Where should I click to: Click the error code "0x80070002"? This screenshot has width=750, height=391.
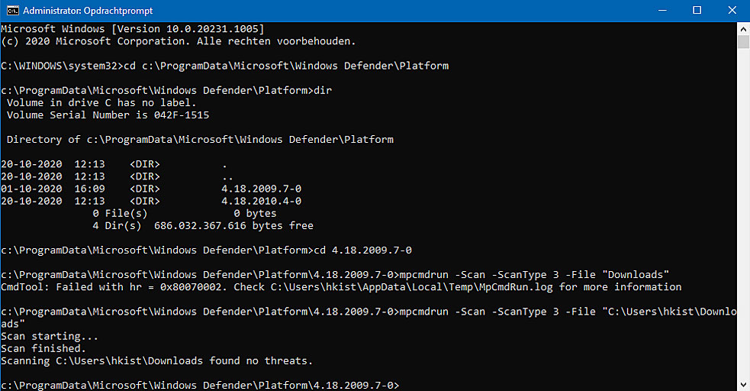tap(191, 286)
